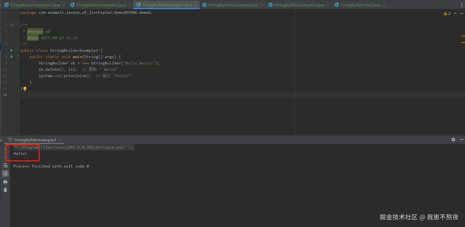
Task: Open Run panel settings gear
Action: pos(453,140)
